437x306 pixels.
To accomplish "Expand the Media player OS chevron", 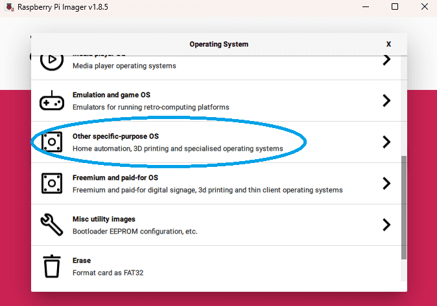I will pyautogui.click(x=386, y=60).
